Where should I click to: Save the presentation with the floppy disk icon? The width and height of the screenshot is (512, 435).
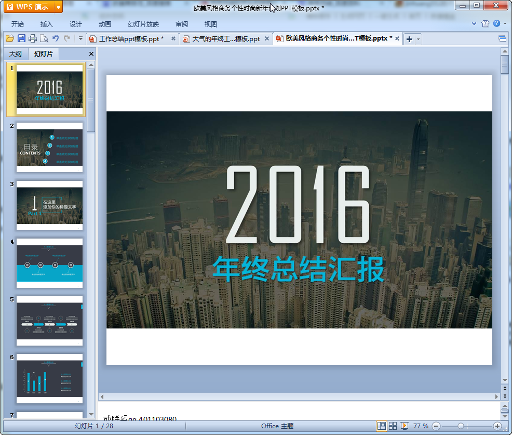coord(22,38)
